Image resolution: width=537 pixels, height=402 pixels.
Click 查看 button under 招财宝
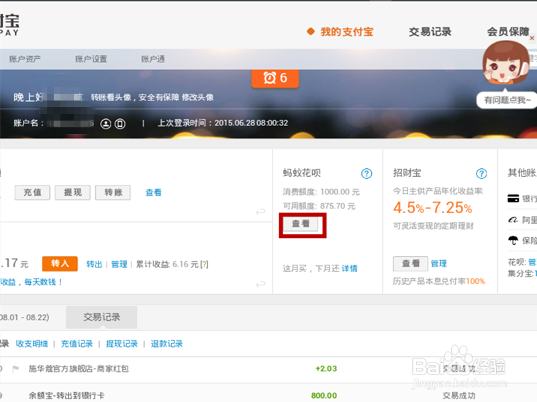point(411,263)
